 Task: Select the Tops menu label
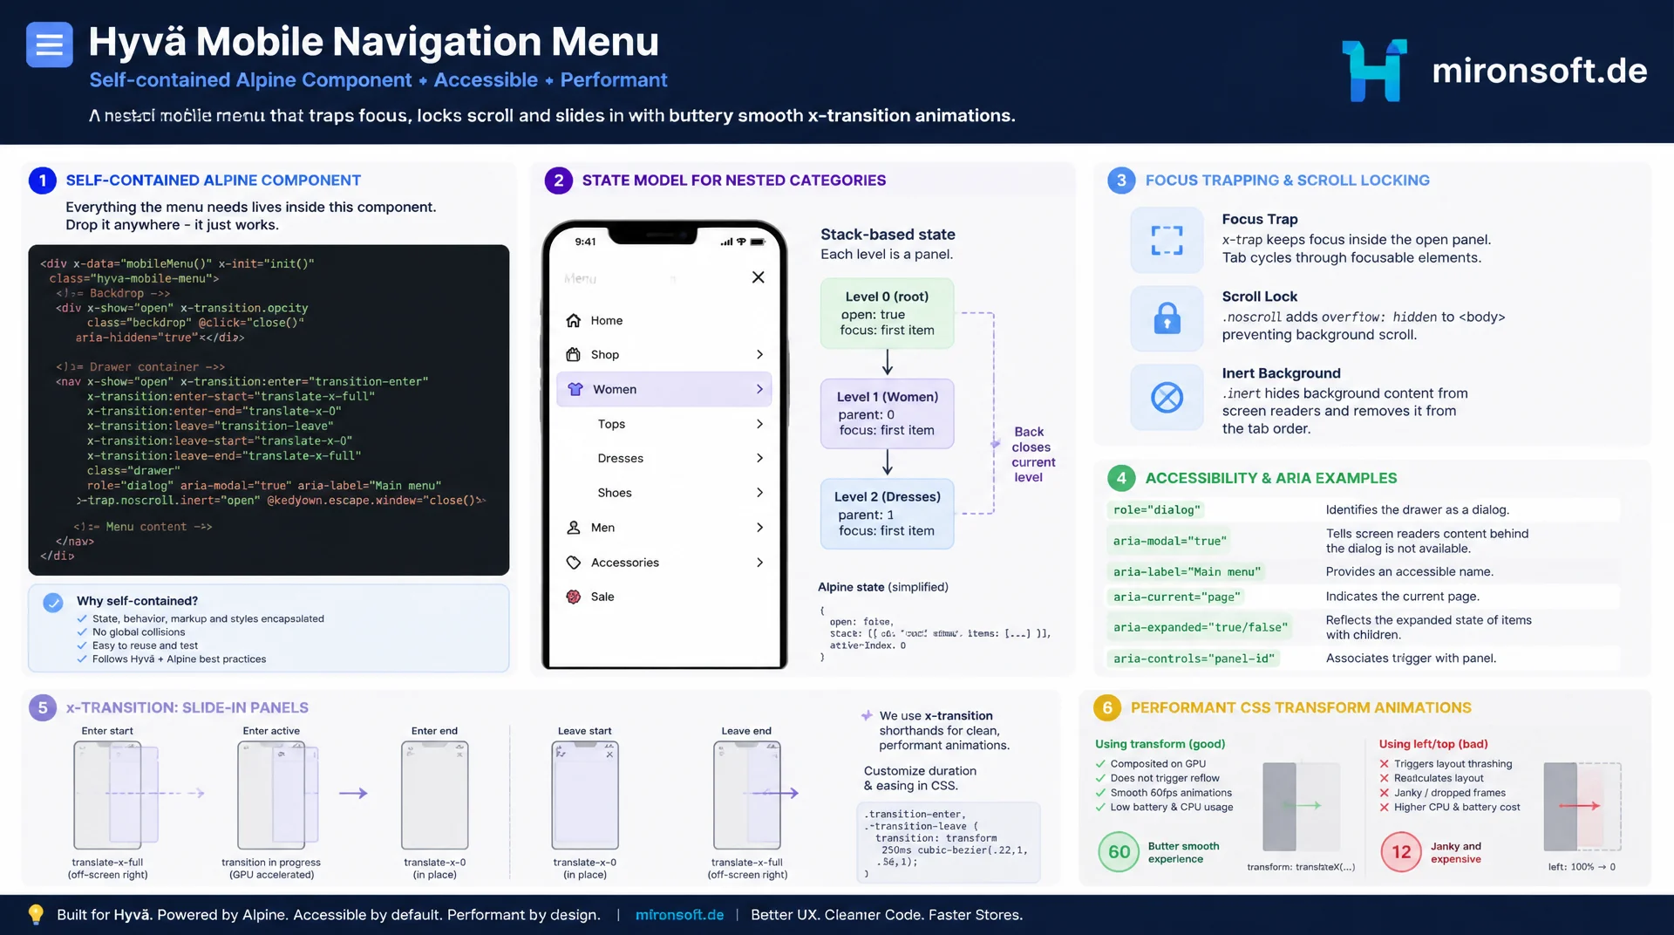pyautogui.click(x=611, y=424)
